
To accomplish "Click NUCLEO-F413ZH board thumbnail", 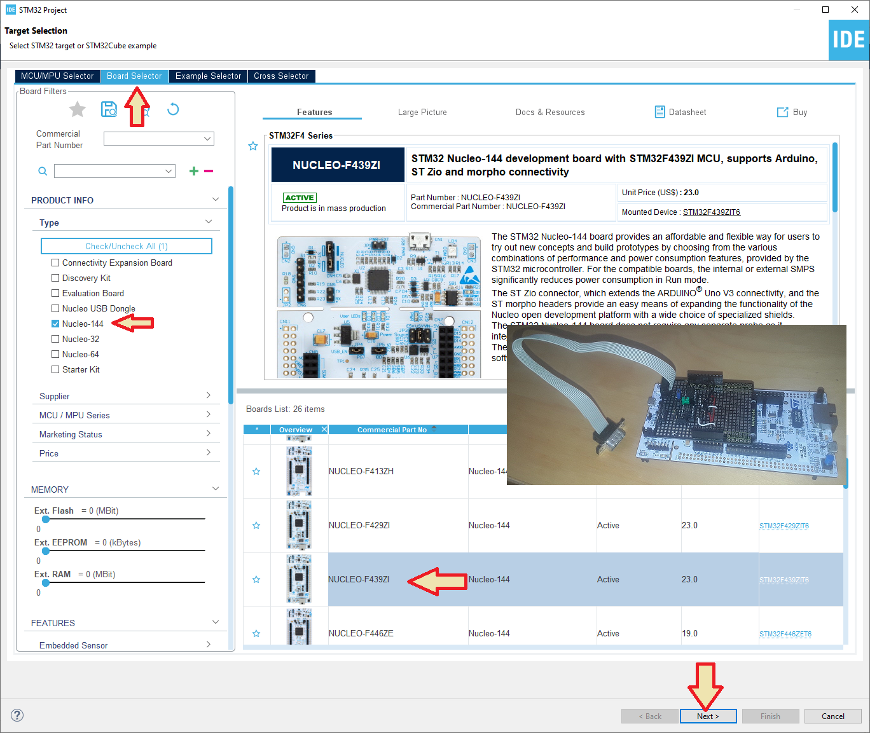I will [x=299, y=471].
